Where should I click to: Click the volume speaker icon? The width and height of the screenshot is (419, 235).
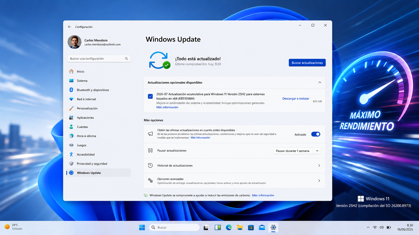point(381,228)
